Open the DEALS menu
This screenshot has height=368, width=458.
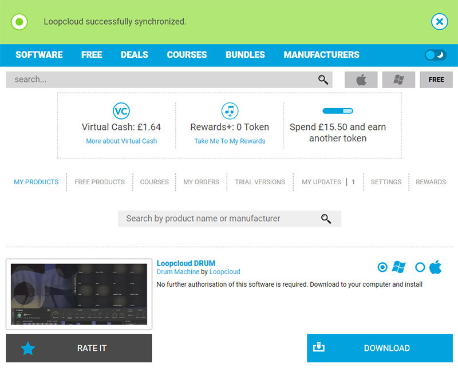[x=135, y=55]
